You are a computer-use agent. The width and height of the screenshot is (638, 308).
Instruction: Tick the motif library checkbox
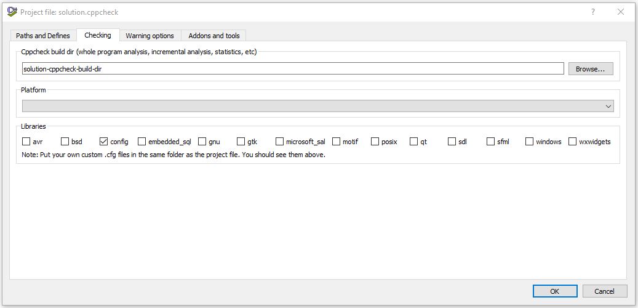(x=336, y=141)
